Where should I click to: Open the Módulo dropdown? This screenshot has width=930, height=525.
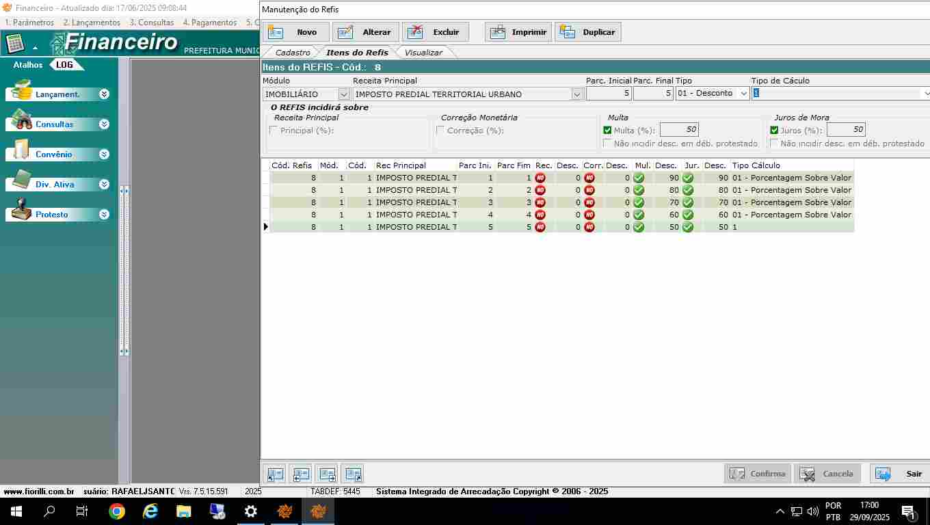pos(344,94)
